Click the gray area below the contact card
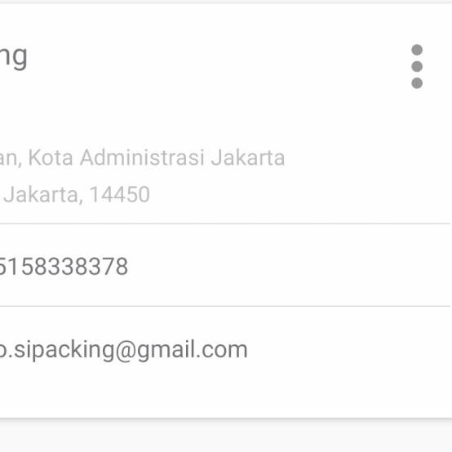The width and height of the screenshot is (452, 452). [226, 436]
